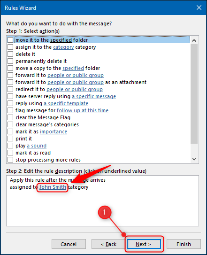Click scroll down arrow in actions list
Viewport: 207px width, 255px height.
[x=194, y=159]
